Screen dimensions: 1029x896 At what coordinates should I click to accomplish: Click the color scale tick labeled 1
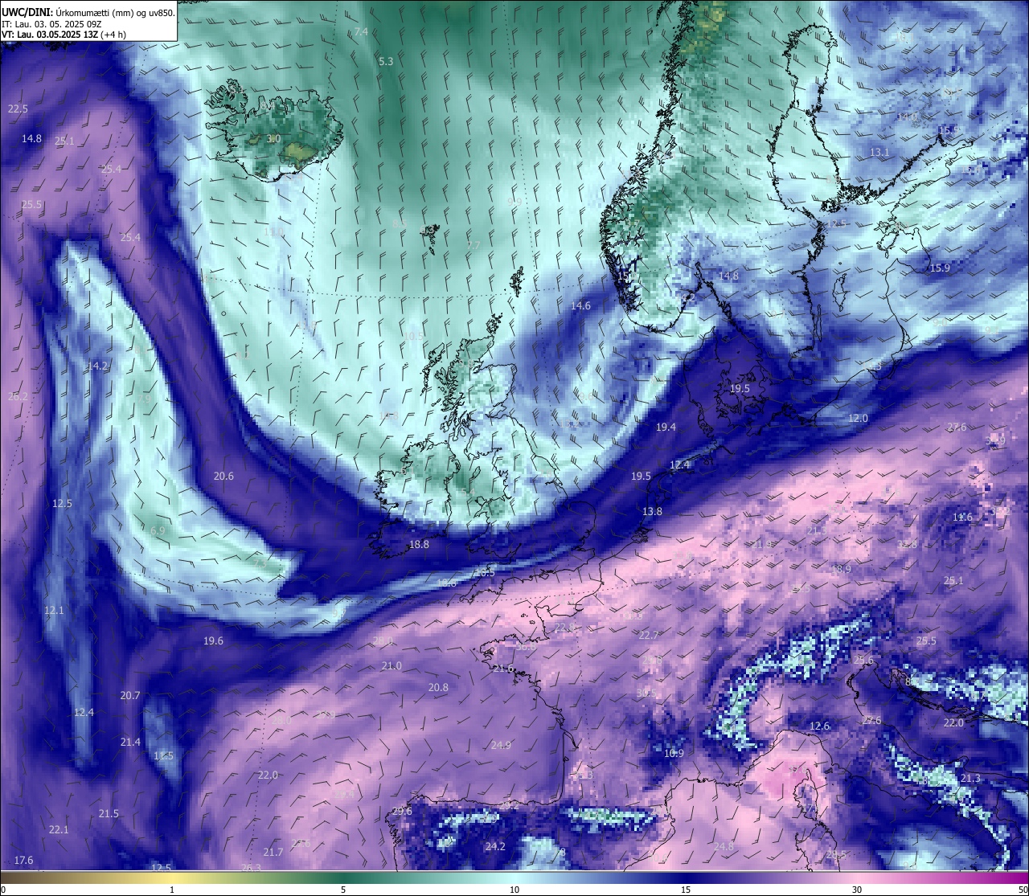click(x=172, y=890)
